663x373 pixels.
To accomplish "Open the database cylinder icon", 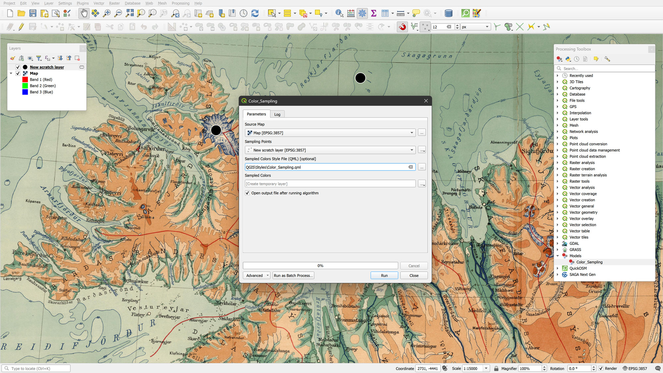I will click(x=448, y=13).
